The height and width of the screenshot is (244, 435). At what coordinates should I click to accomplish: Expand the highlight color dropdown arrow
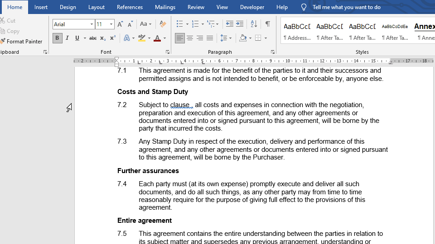pyautogui.click(x=149, y=38)
